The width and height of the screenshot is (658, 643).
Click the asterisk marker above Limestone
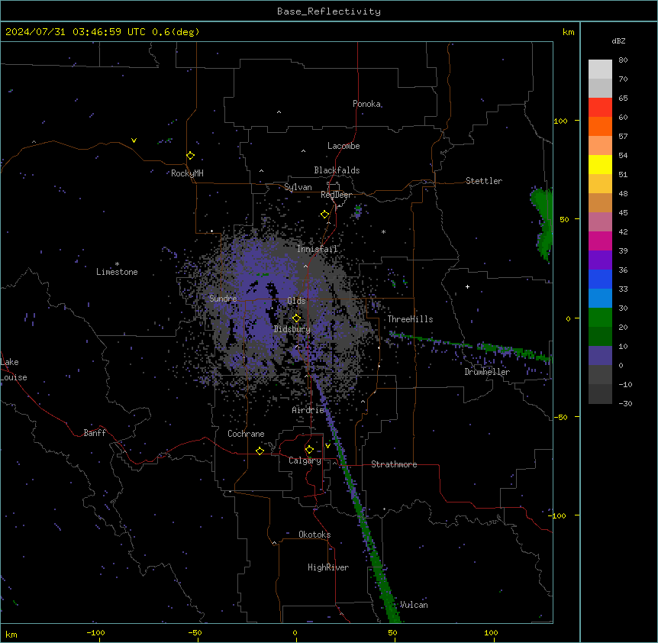point(117,264)
